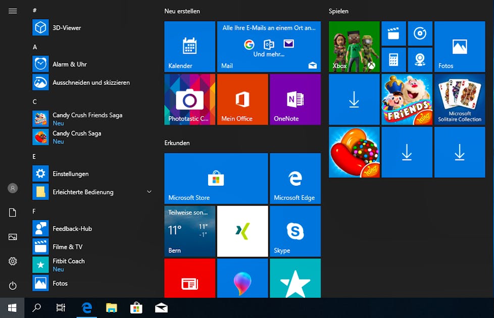The height and width of the screenshot is (318, 494).
Task: Open Feedback-Hub from the app list
Action: (x=92, y=228)
